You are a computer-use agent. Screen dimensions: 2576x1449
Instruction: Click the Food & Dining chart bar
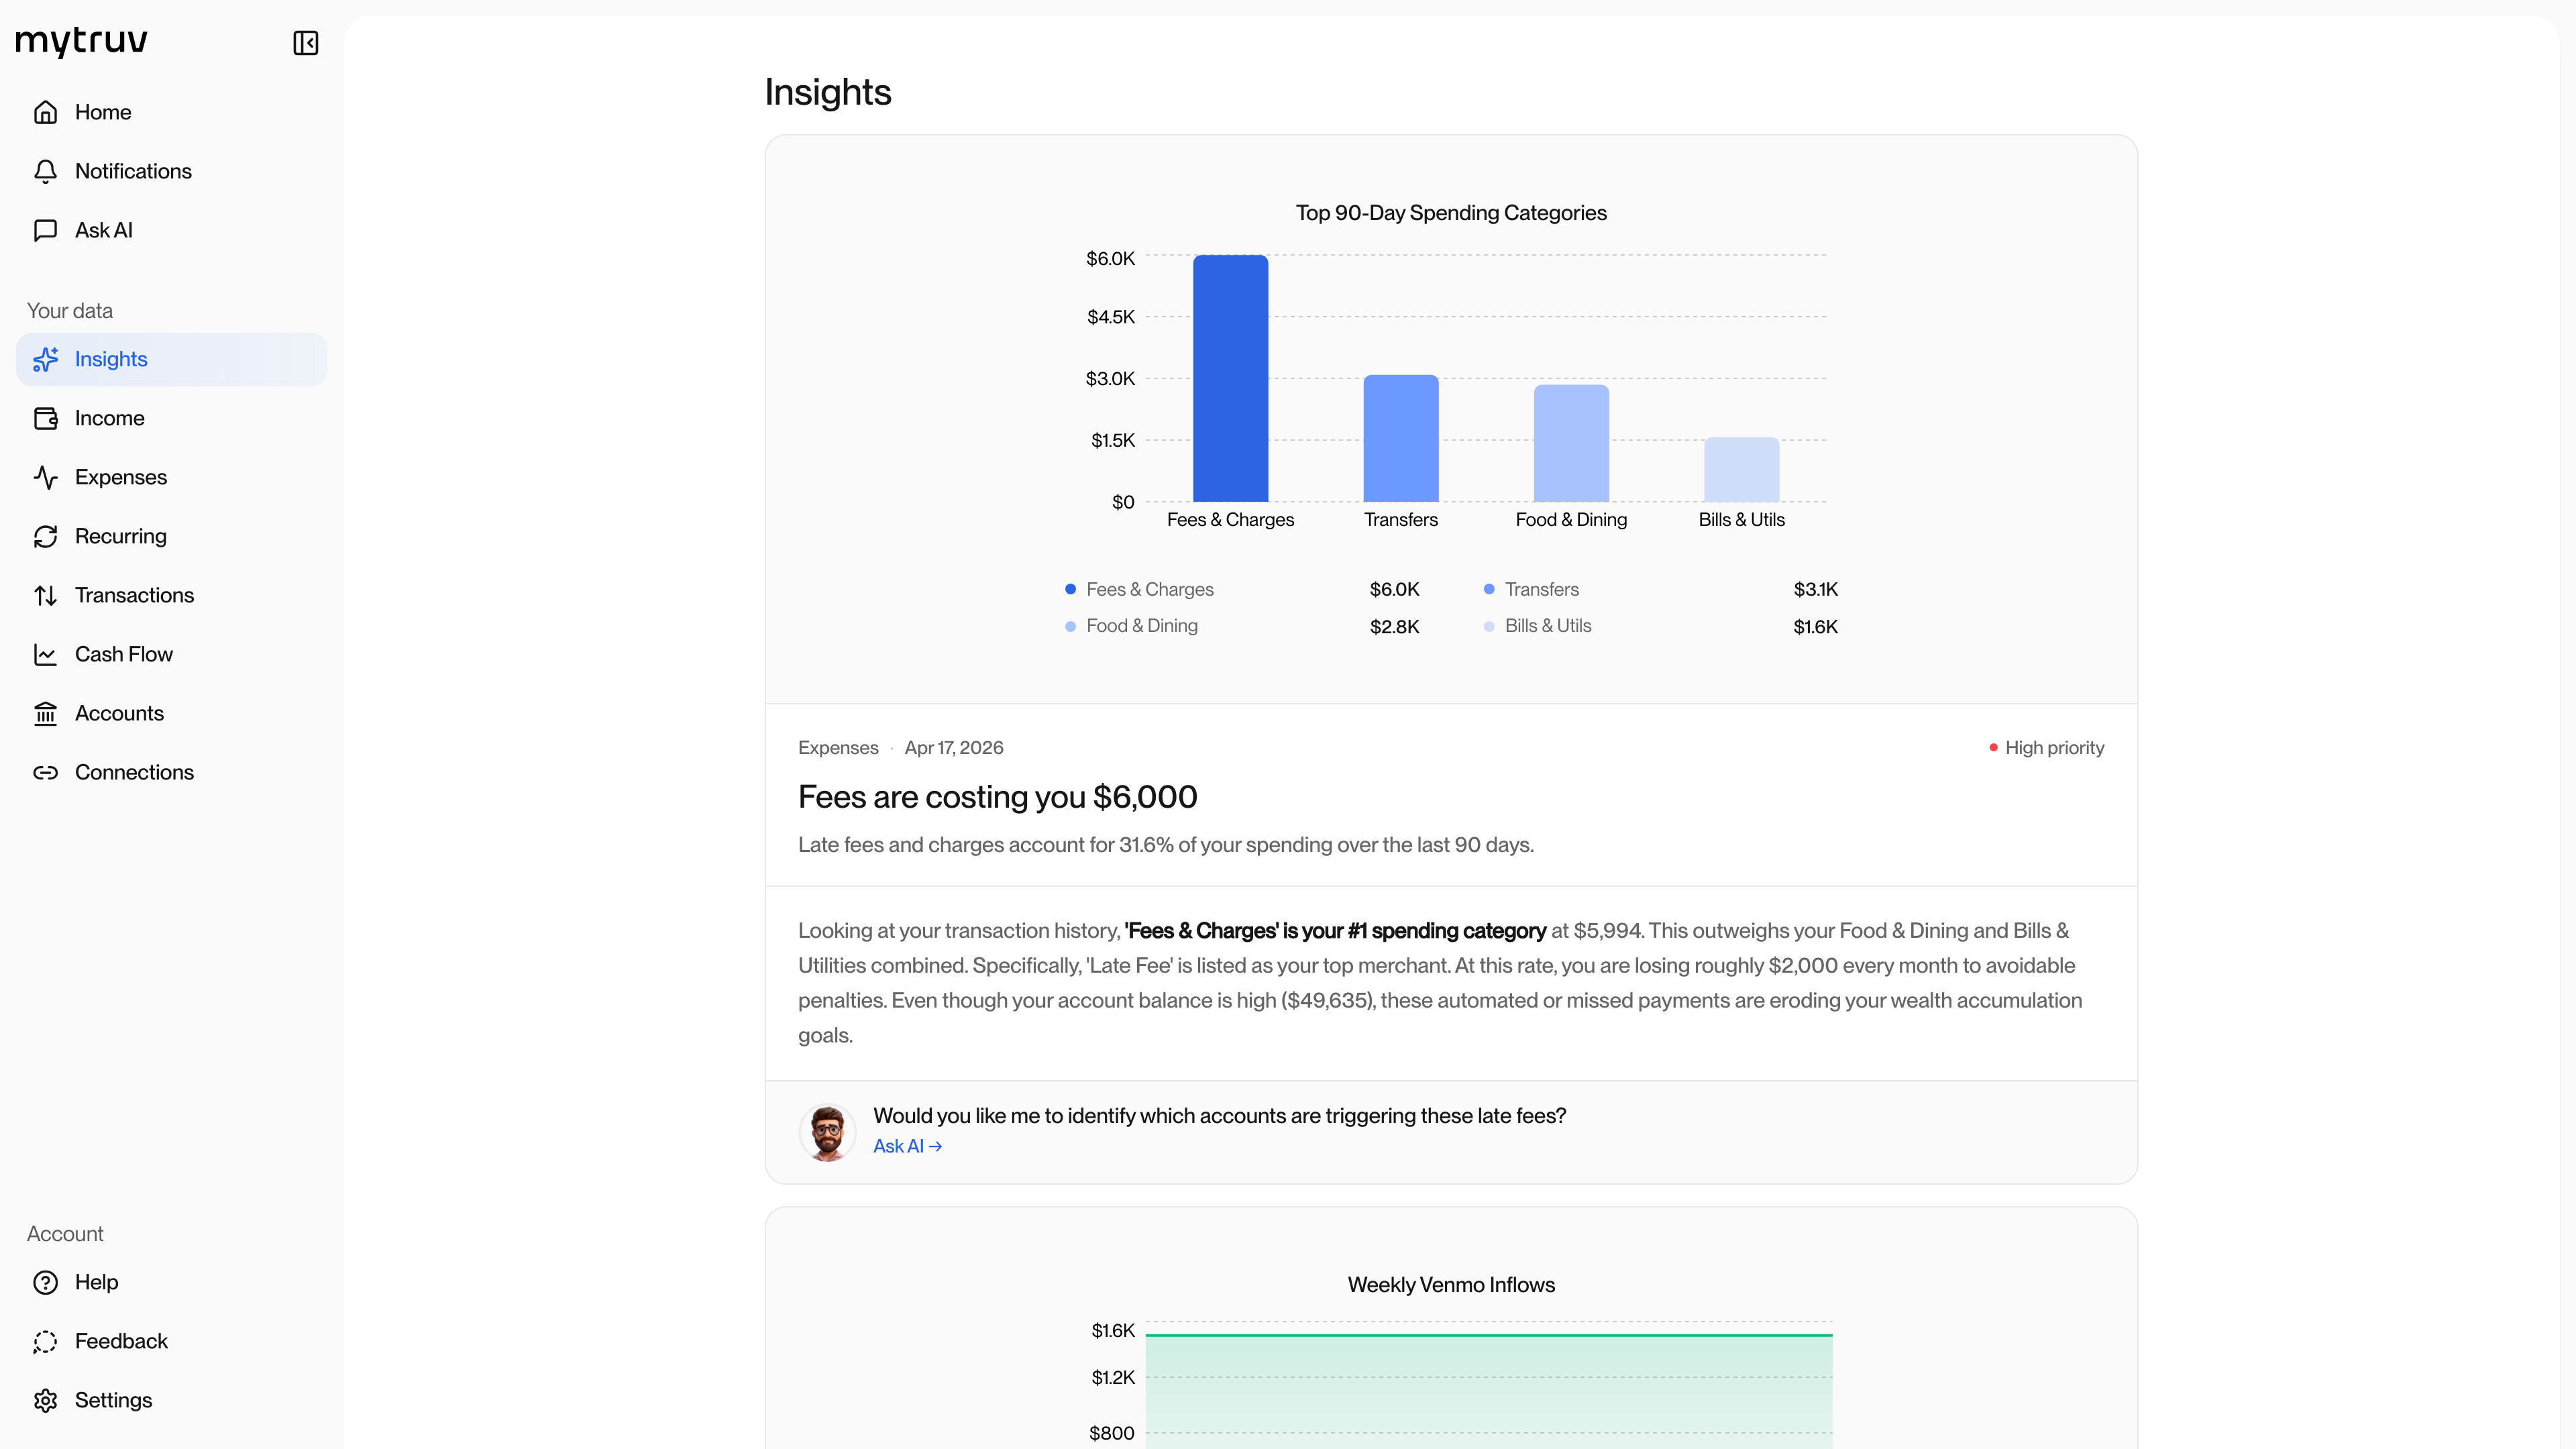click(1571, 443)
